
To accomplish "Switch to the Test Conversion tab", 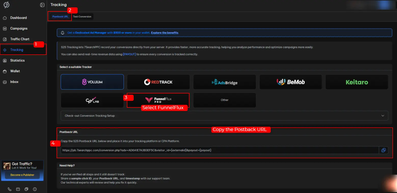I will pyautogui.click(x=82, y=17).
